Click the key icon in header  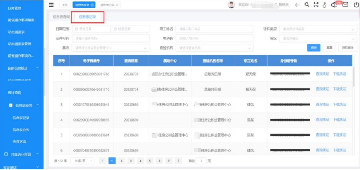[324, 5]
